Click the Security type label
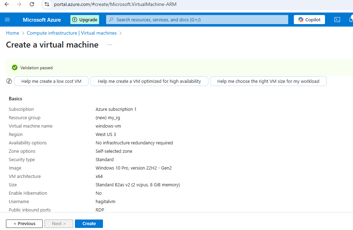 [22, 160]
